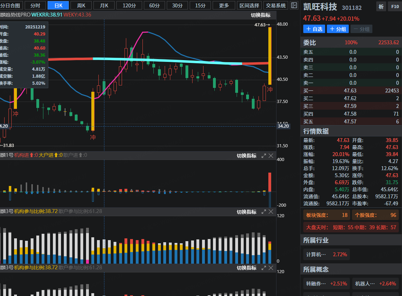Switch to the 周K weekly chart
This screenshot has width=402, height=296.
(81, 5)
